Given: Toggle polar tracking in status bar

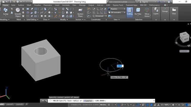Looking at the screenshot, I should point(122,105).
